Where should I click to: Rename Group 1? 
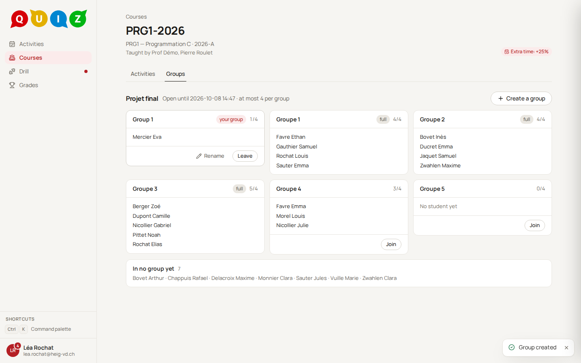coord(210,156)
